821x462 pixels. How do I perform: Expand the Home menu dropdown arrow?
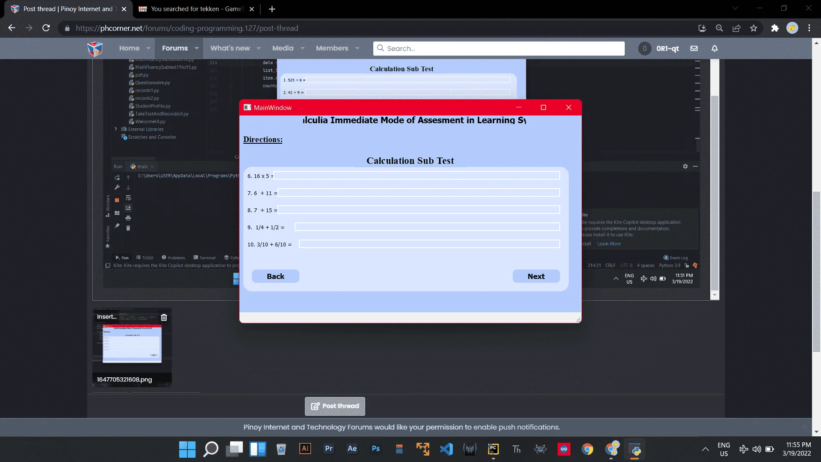tap(148, 48)
